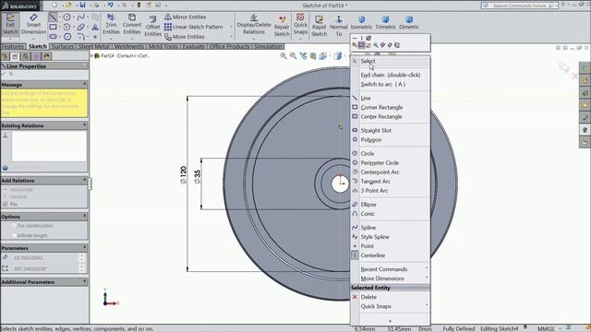
Task: Collapse the Existing Relations section
Action: coord(84,125)
